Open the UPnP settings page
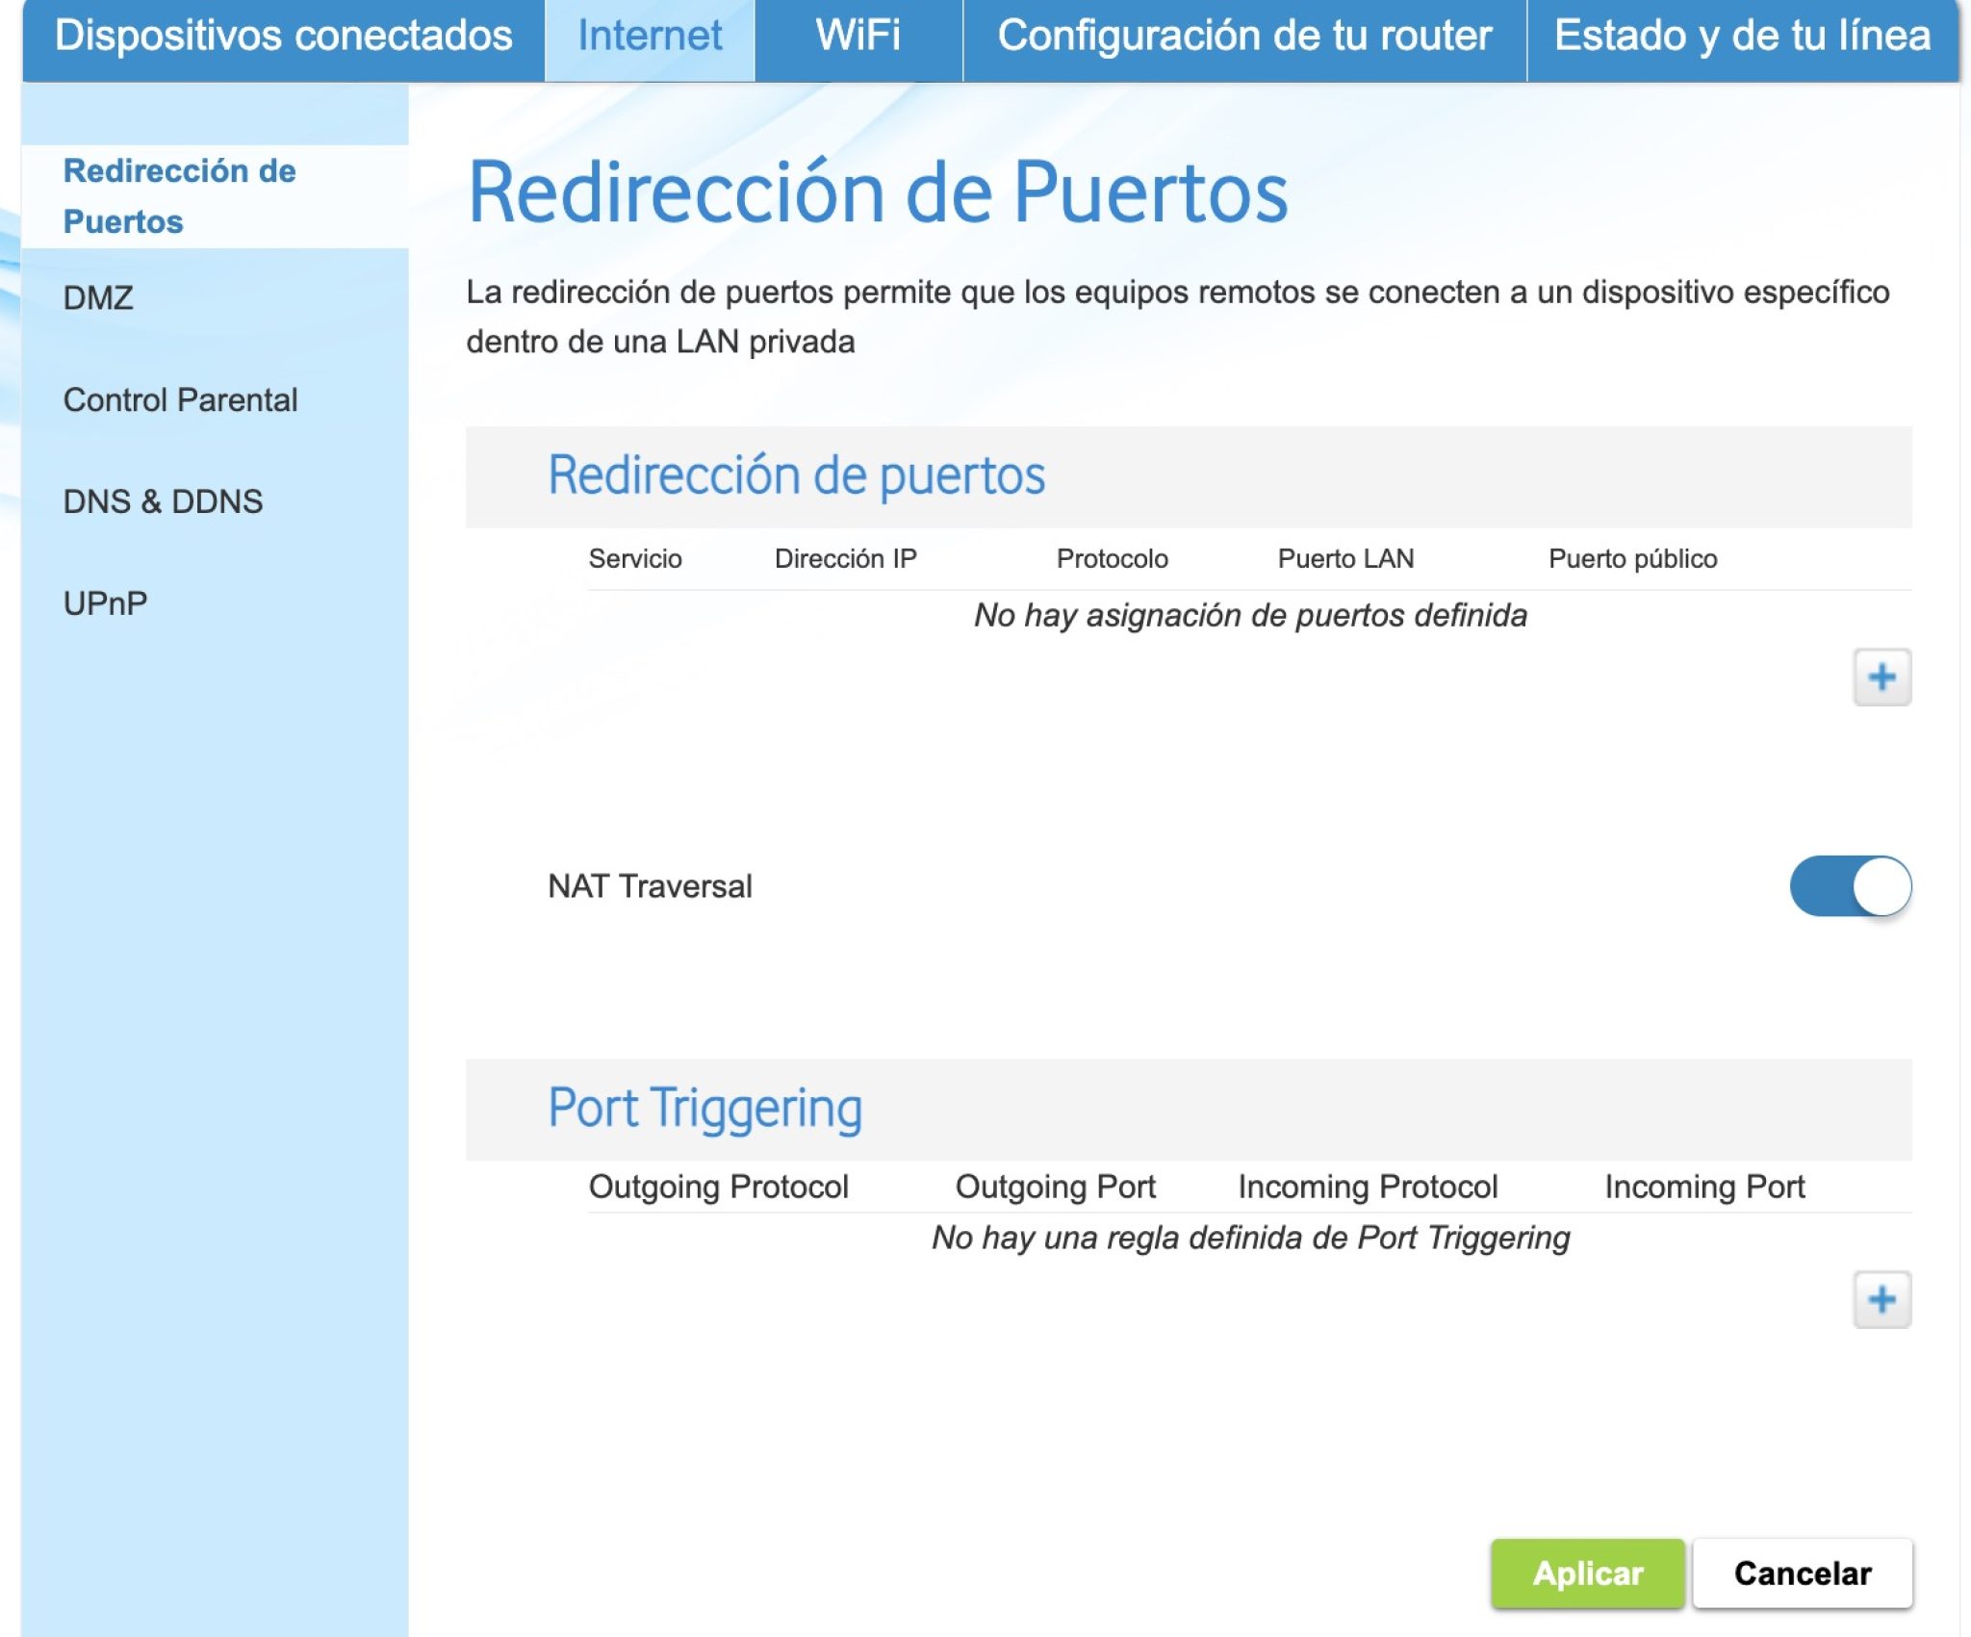1971x1637 pixels. 106,602
